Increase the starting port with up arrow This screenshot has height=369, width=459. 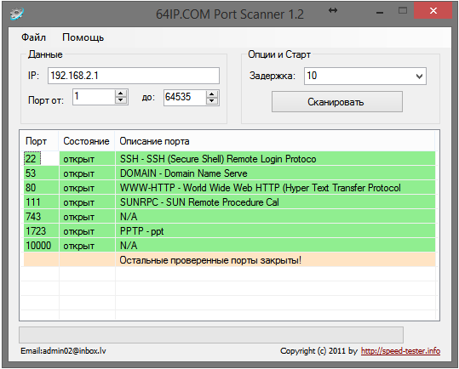121,94
